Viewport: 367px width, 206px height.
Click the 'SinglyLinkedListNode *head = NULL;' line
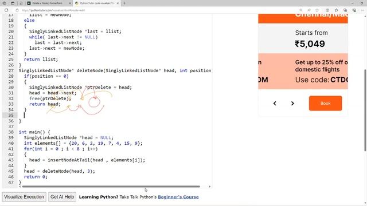point(69,137)
